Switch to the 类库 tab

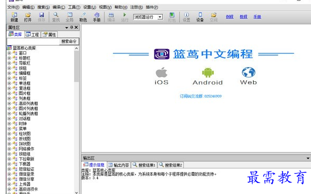(15, 35)
